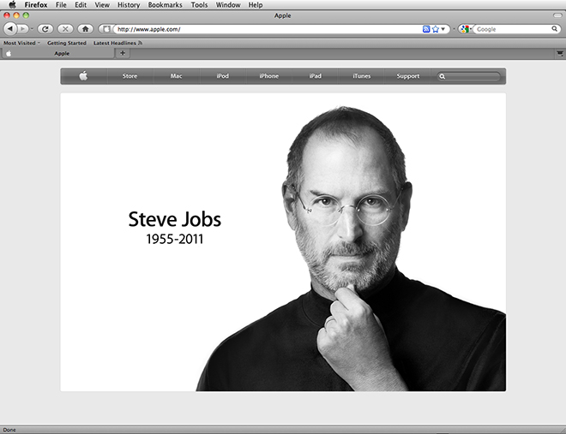566x434 pixels.
Task: Open the Getting Started bookmark
Action: (67, 43)
